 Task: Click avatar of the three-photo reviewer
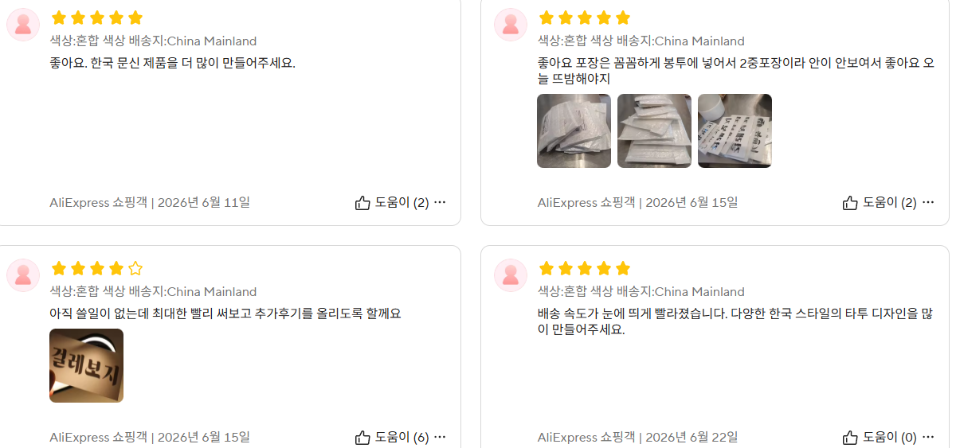(x=511, y=25)
